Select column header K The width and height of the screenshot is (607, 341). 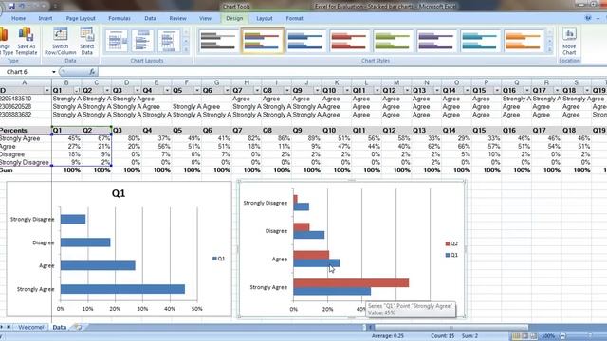coord(337,82)
